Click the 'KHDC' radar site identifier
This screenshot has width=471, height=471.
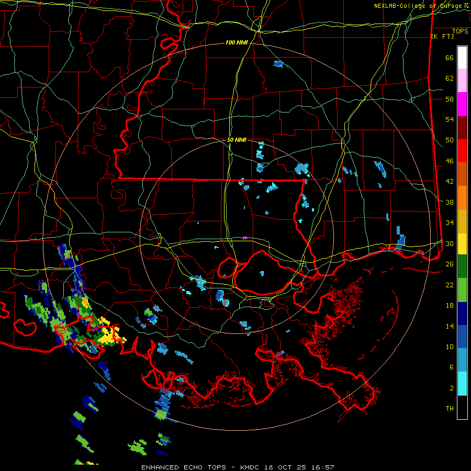(x=251, y=467)
